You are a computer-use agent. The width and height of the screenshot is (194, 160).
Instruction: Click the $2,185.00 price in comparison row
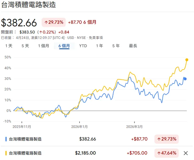[x=86, y=153]
